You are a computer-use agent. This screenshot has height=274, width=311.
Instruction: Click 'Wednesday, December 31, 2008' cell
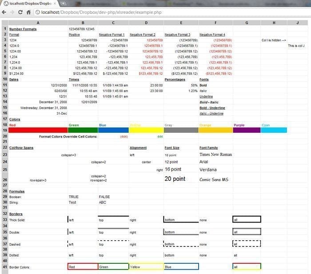pyautogui.click(x=44, y=108)
